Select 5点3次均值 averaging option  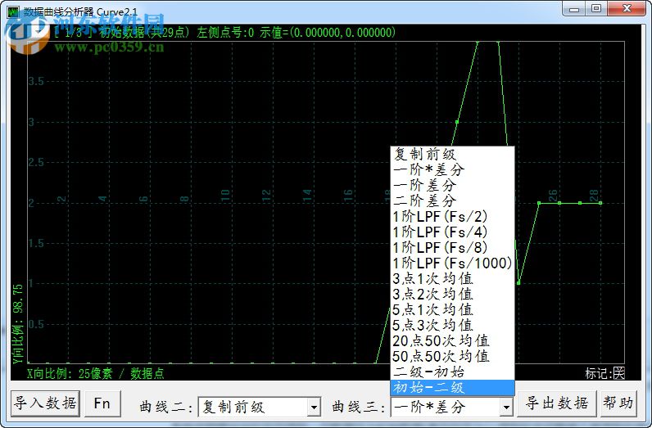[x=452, y=326]
